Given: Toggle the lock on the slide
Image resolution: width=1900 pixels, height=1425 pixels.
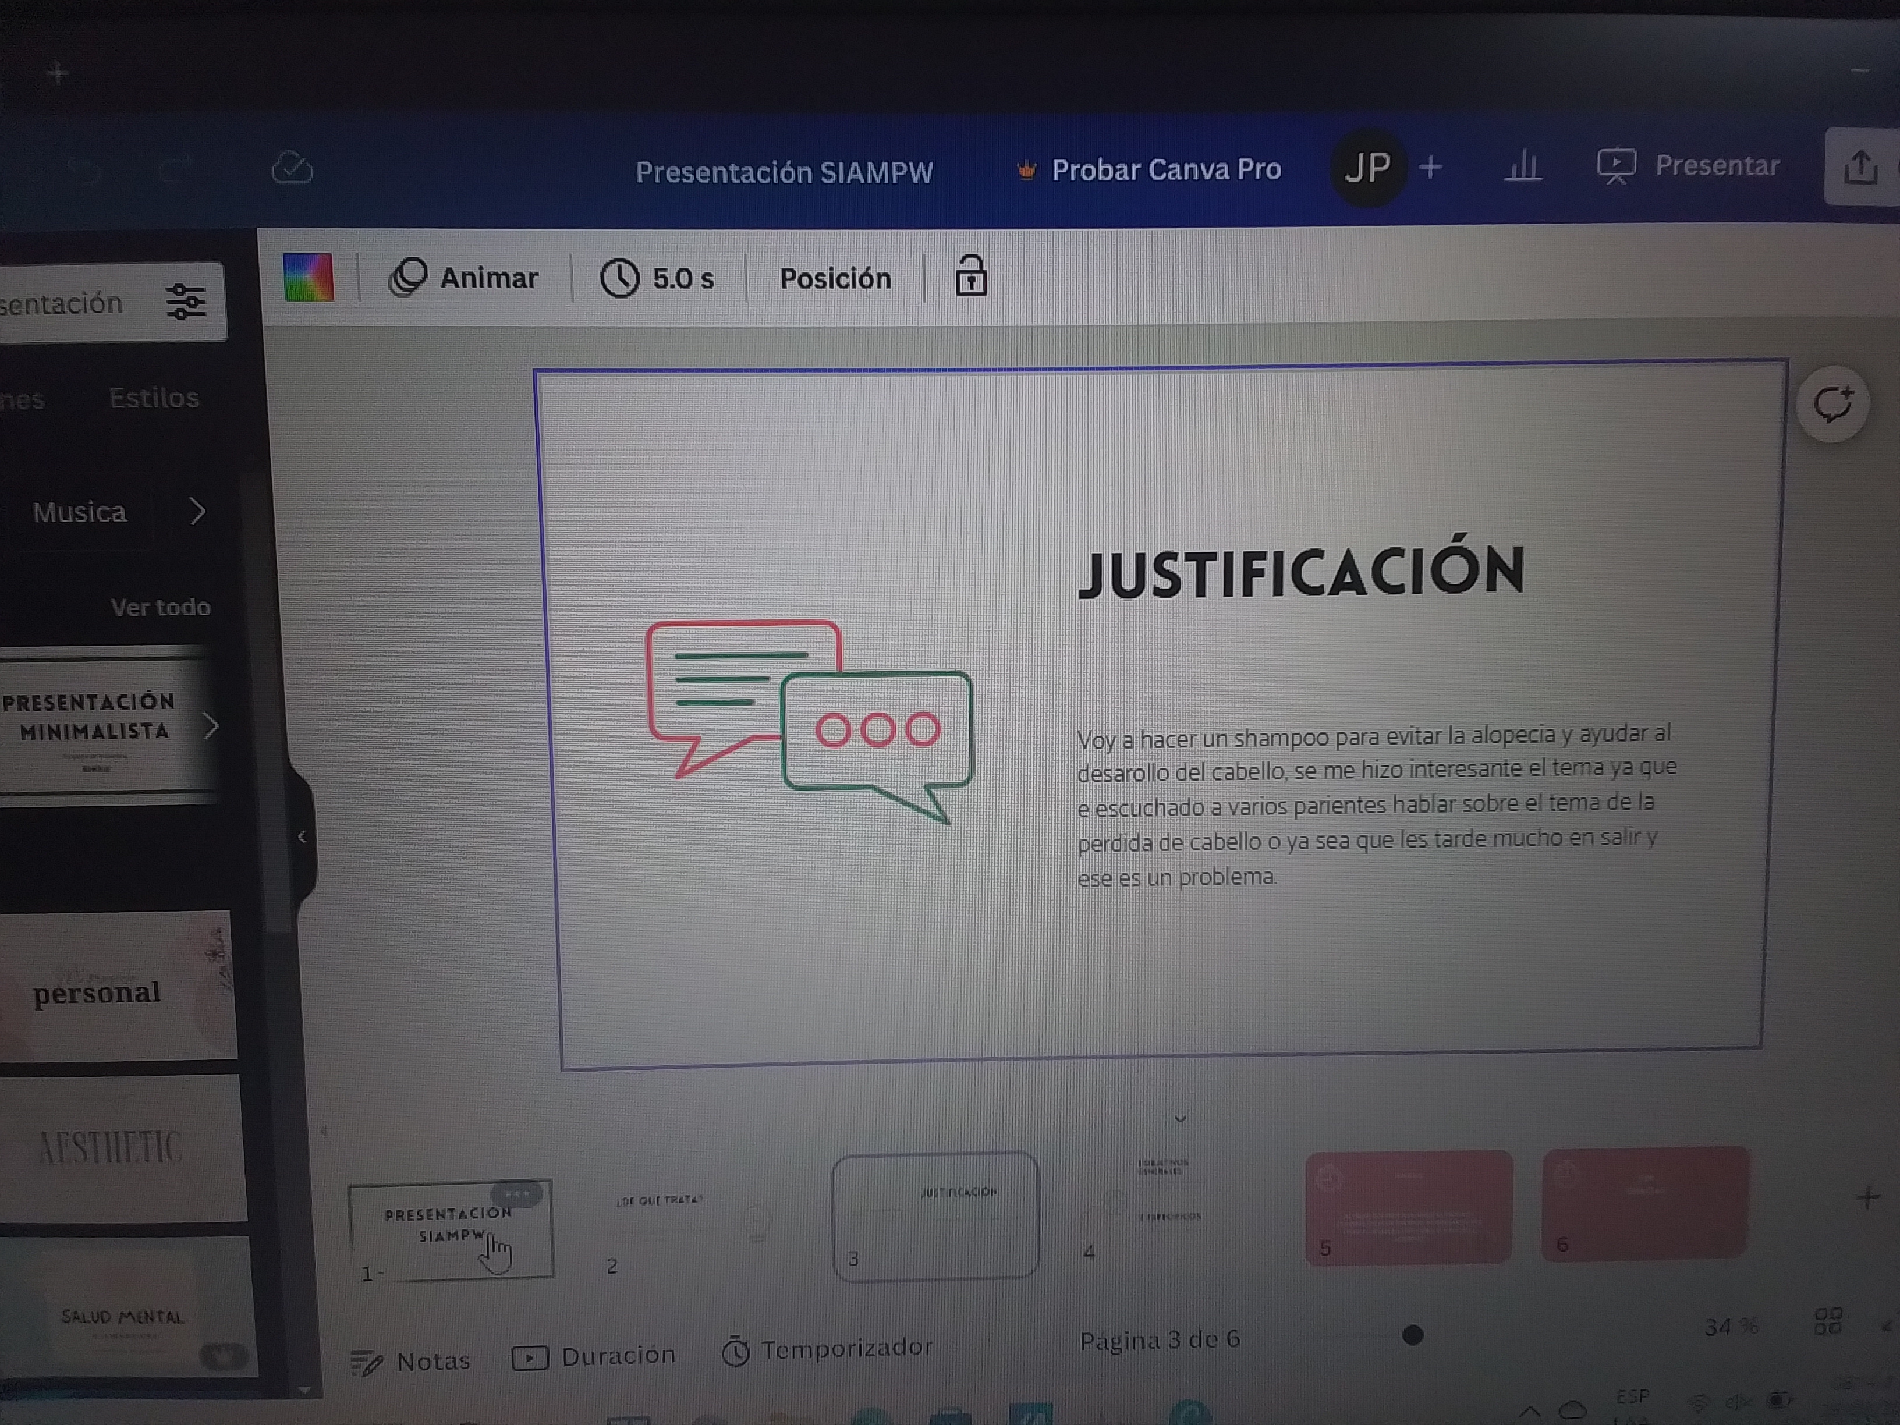Looking at the screenshot, I should pyautogui.click(x=970, y=277).
